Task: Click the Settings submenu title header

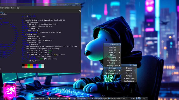Action: [x=129, y=65]
